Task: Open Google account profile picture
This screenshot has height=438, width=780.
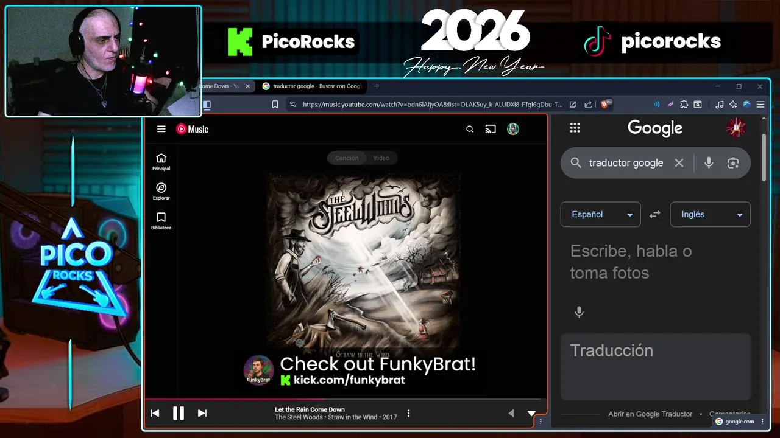Action: 736,128
